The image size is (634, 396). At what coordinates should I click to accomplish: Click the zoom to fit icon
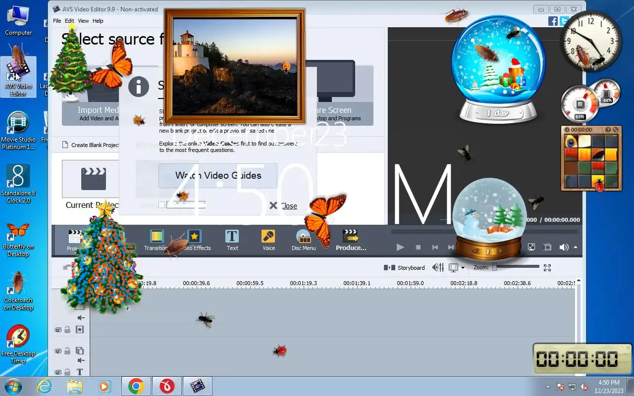tap(547, 268)
